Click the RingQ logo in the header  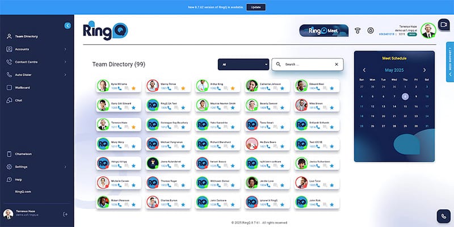point(106,31)
